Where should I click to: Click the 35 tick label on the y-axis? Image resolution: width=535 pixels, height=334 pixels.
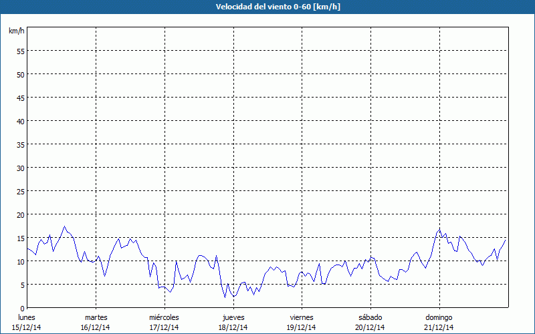20,144
